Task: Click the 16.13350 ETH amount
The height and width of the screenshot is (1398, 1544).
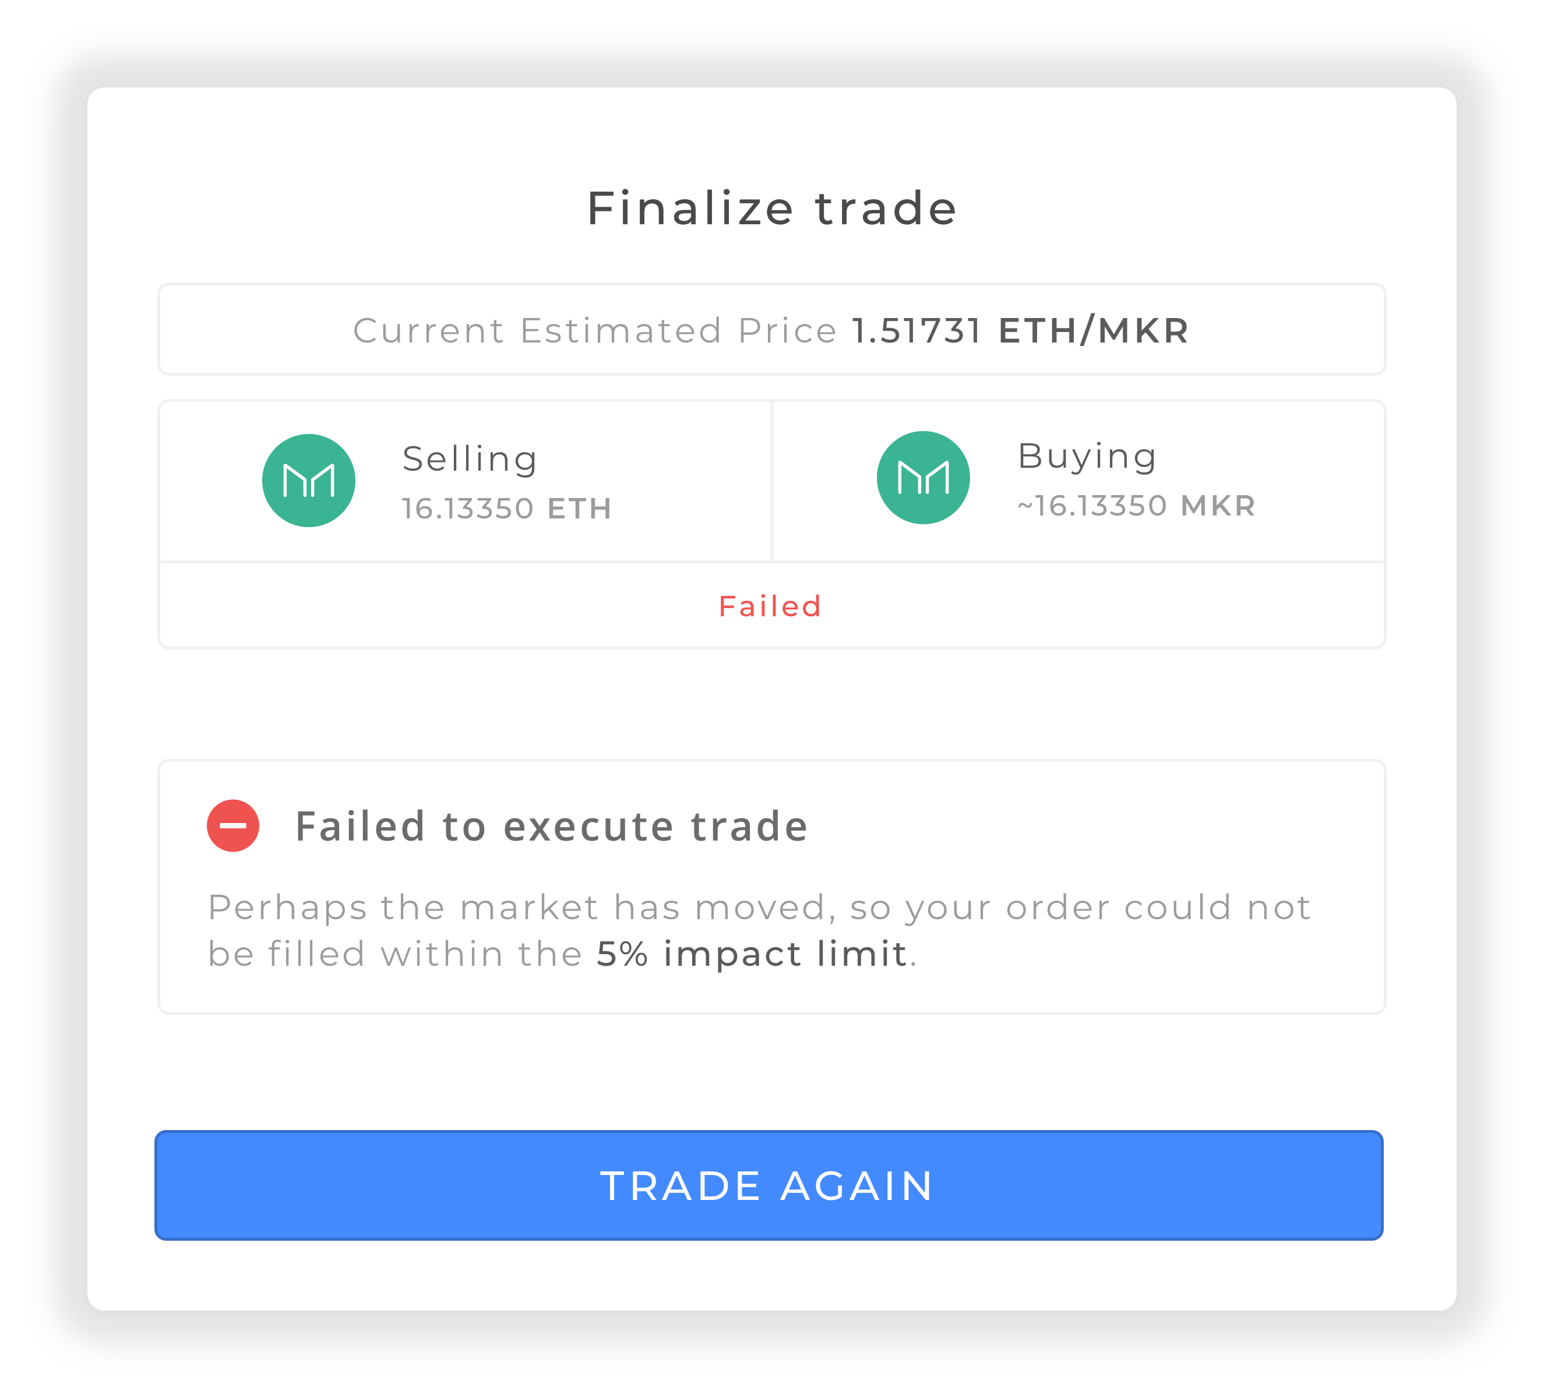Action: click(507, 507)
